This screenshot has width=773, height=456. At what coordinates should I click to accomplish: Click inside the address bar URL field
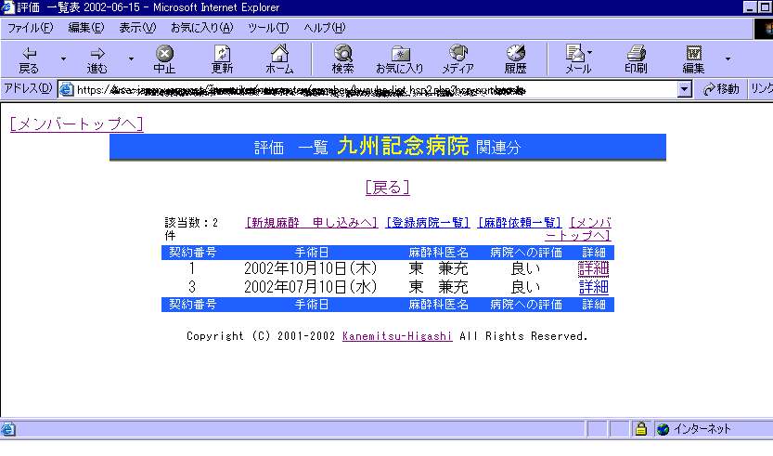[371, 89]
